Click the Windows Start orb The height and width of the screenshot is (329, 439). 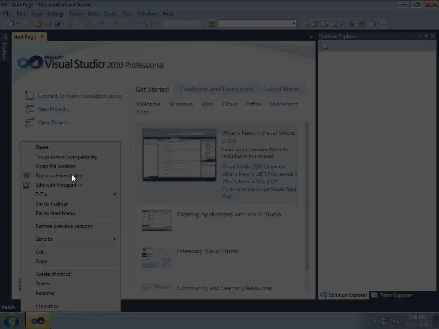[x=11, y=320]
